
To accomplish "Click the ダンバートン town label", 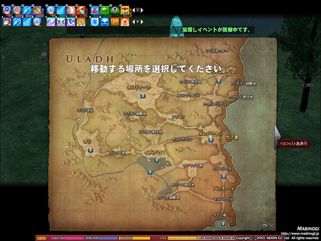I will coord(210,134).
